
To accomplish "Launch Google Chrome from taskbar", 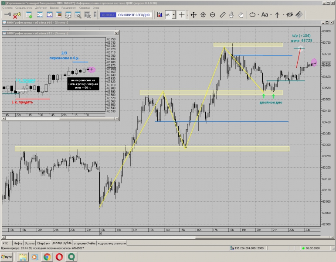I will (x=47, y=257).
